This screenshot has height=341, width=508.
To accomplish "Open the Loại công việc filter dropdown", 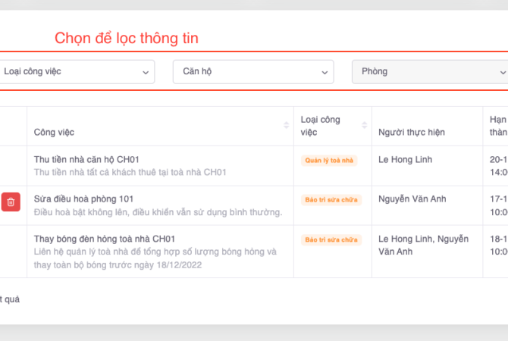I will pyautogui.click(x=76, y=71).
